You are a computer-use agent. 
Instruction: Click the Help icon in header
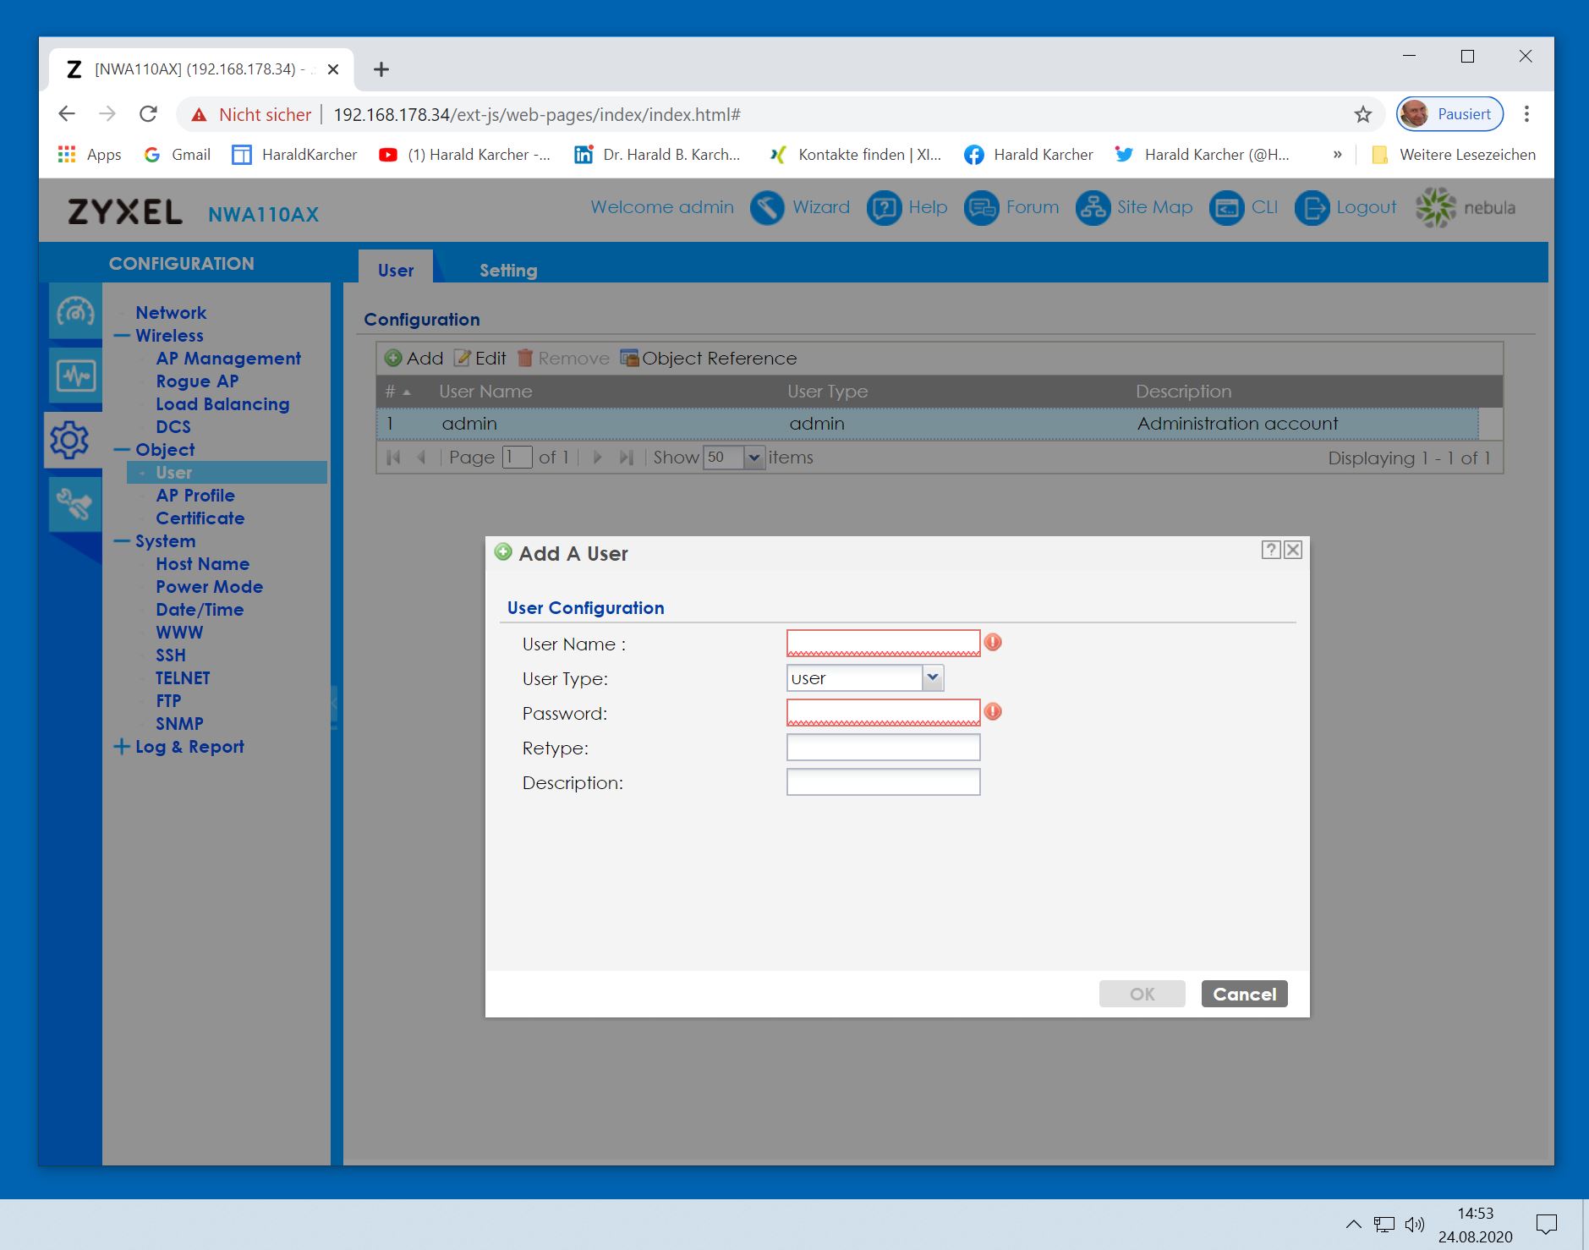tap(884, 208)
